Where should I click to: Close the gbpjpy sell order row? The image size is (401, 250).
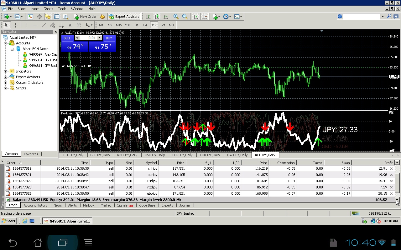point(391,194)
